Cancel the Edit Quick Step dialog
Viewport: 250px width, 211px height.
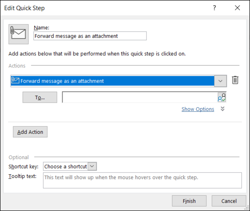[229, 201]
